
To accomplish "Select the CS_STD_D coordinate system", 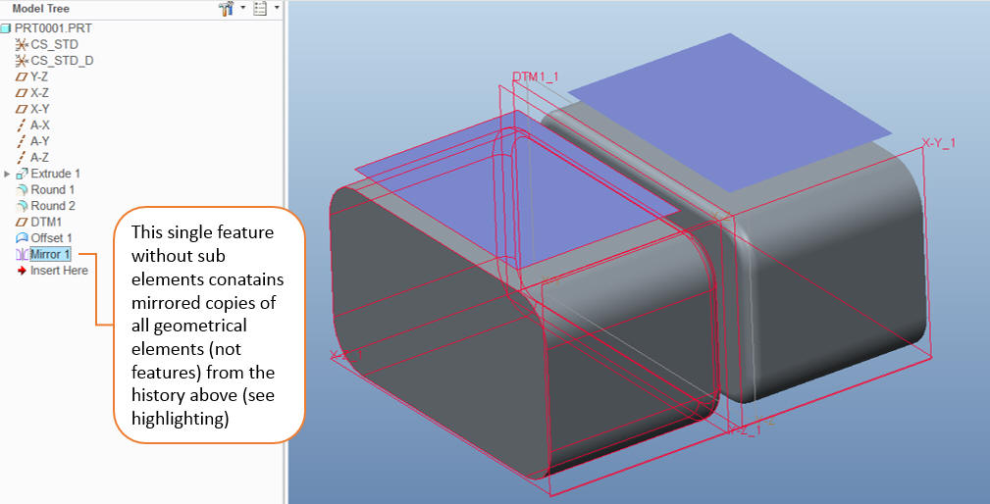I will [62, 61].
